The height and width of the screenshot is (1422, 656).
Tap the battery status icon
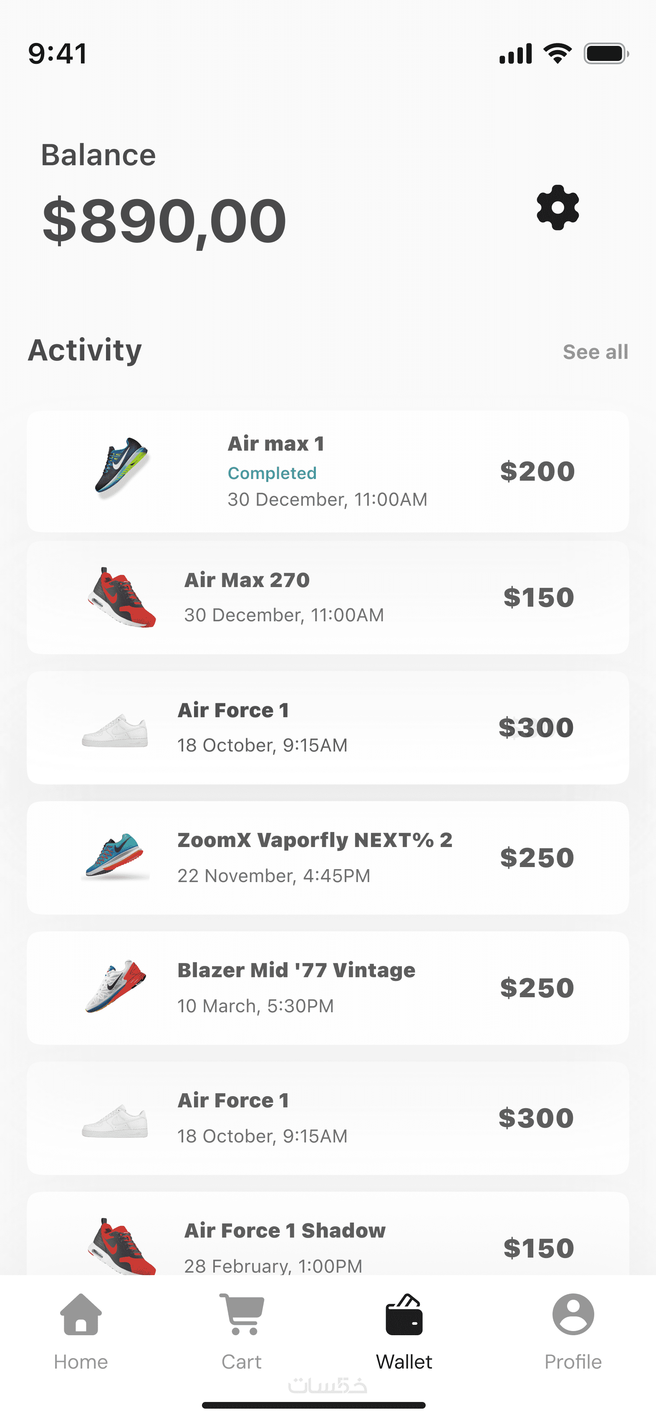click(606, 53)
